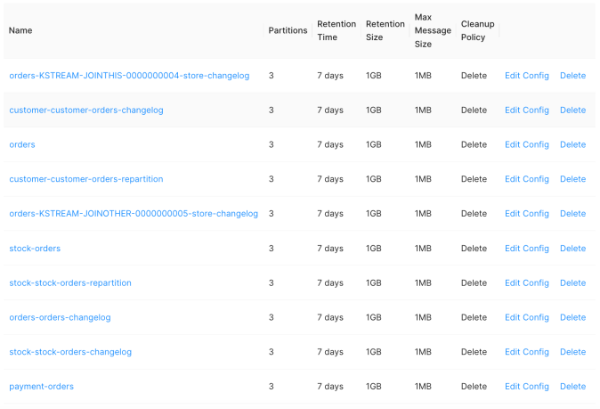Open the customer-customer-orders-changelog topic link
Viewport: 600px width, 409px height.
coord(86,110)
